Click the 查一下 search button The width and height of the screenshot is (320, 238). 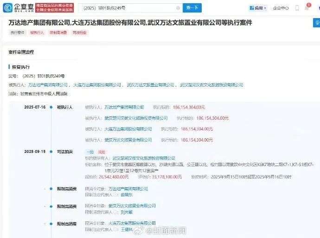[x=192, y=8]
